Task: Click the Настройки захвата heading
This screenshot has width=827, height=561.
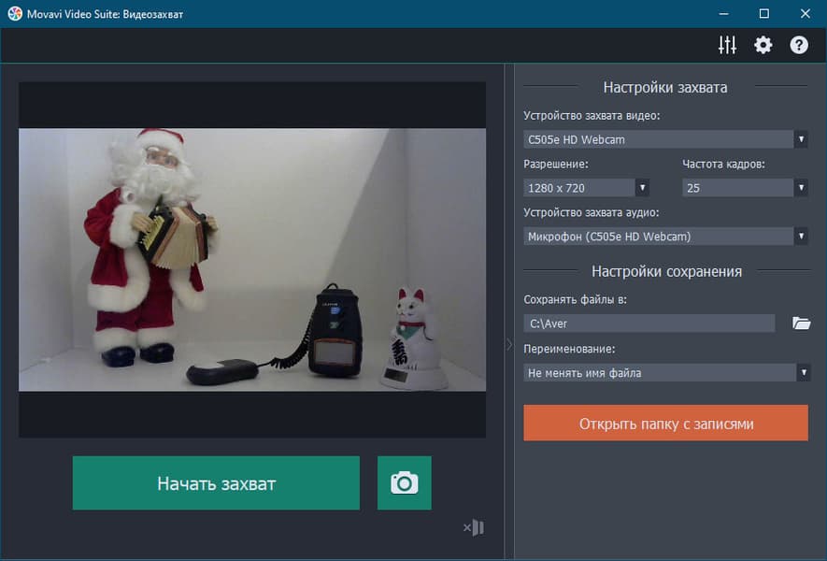Action: pyautogui.click(x=665, y=87)
